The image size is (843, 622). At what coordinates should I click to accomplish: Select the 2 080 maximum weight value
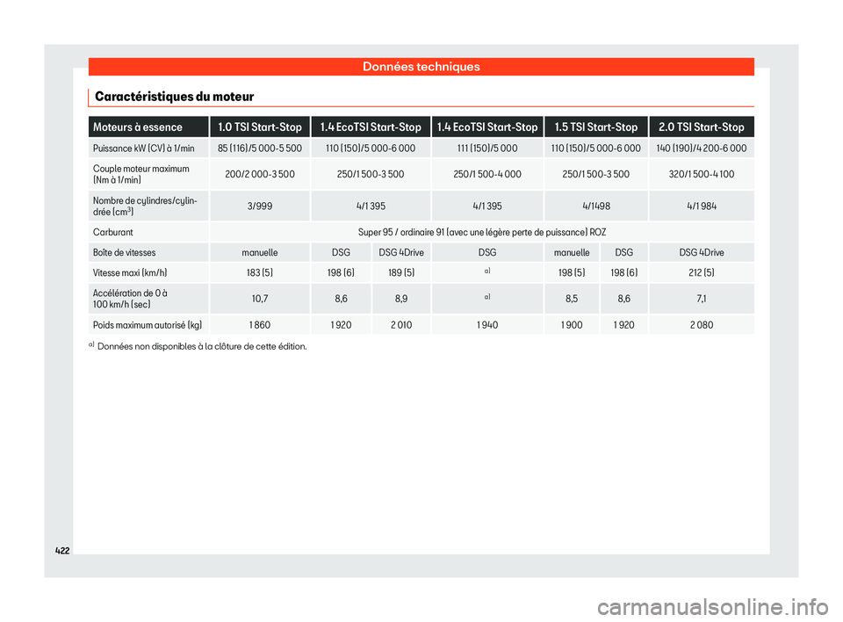coord(702,324)
